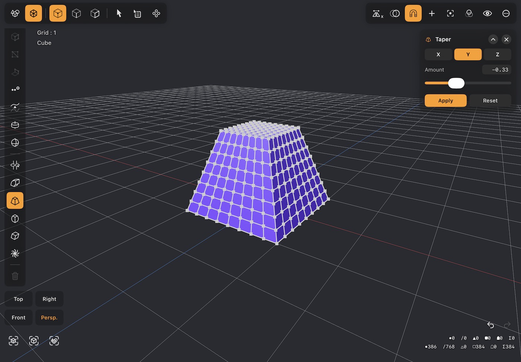The height and width of the screenshot is (362, 521).
Task: Reset the taper settings
Action: 490,100
